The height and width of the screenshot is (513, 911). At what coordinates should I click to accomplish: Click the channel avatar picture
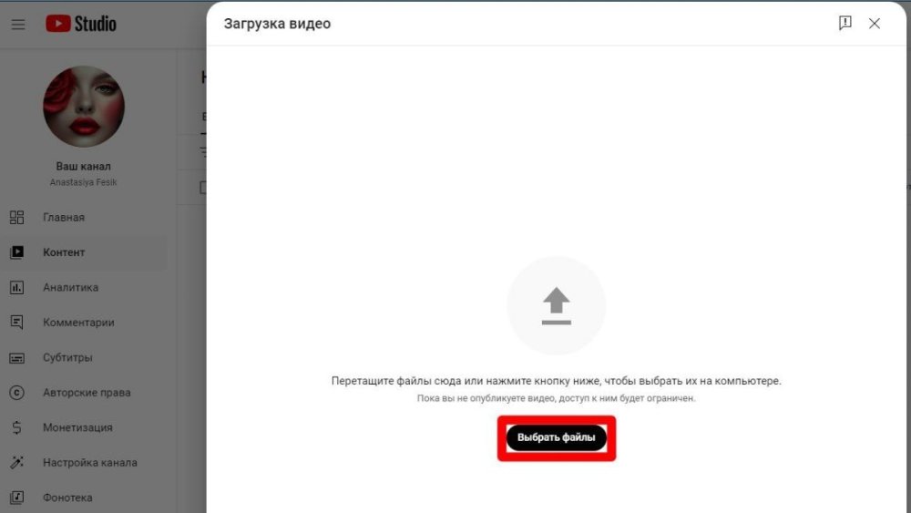[x=84, y=107]
